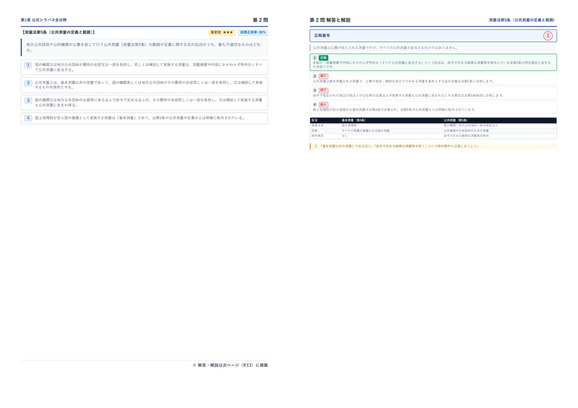Click the explanation text starting with 公共測量は基本測量以外
This screenshot has height=408, width=578.
coord(403,81)
